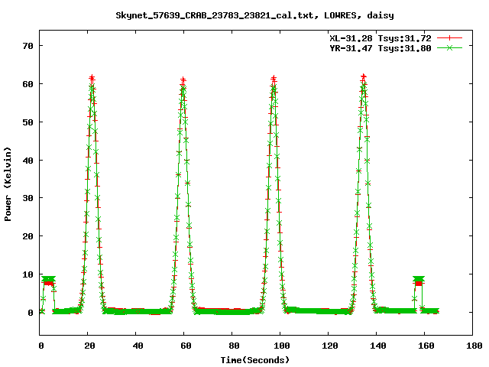The image size is (489, 367).
Task: Click the top of the first peak near 21 seconds
Action: click(x=92, y=78)
